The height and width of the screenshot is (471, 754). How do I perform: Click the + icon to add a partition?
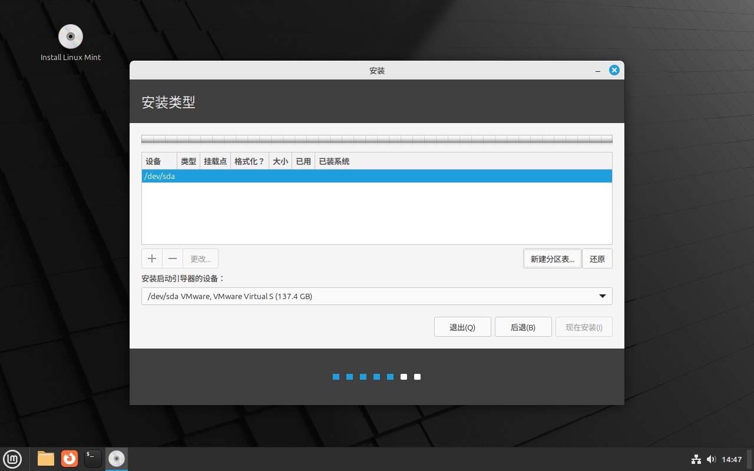[x=151, y=258]
